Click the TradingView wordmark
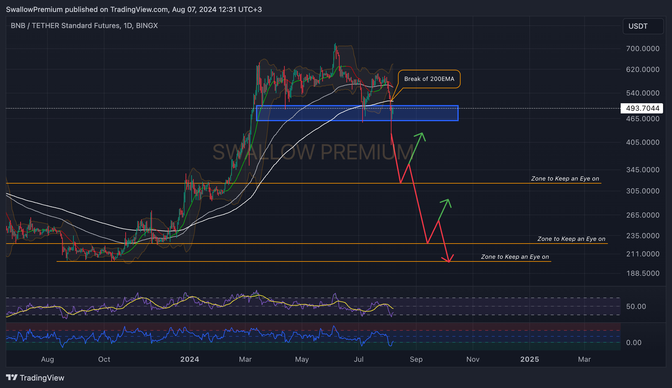 [x=42, y=378]
